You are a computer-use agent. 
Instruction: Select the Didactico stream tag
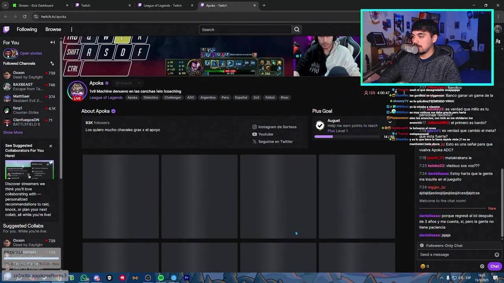(151, 97)
